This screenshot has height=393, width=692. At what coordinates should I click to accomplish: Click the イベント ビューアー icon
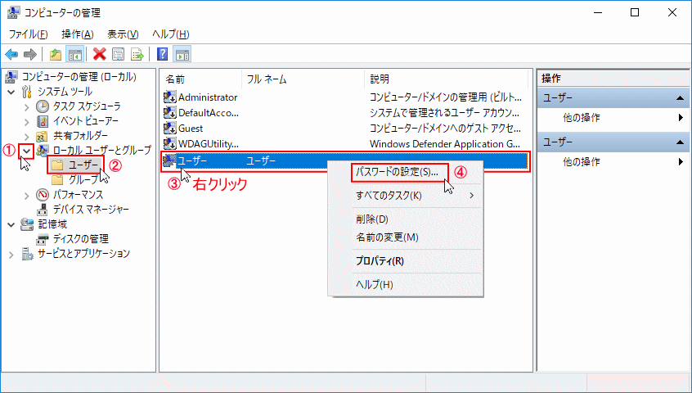pos(43,121)
